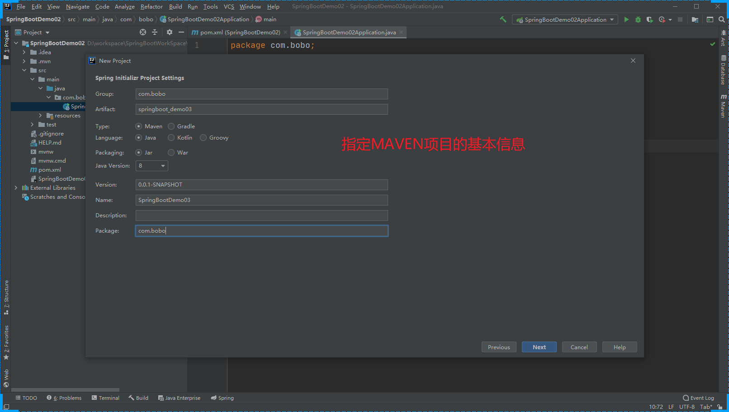This screenshot has height=412, width=729.
Task: Expand the .idea folder
Action: (x=24, y=52)
